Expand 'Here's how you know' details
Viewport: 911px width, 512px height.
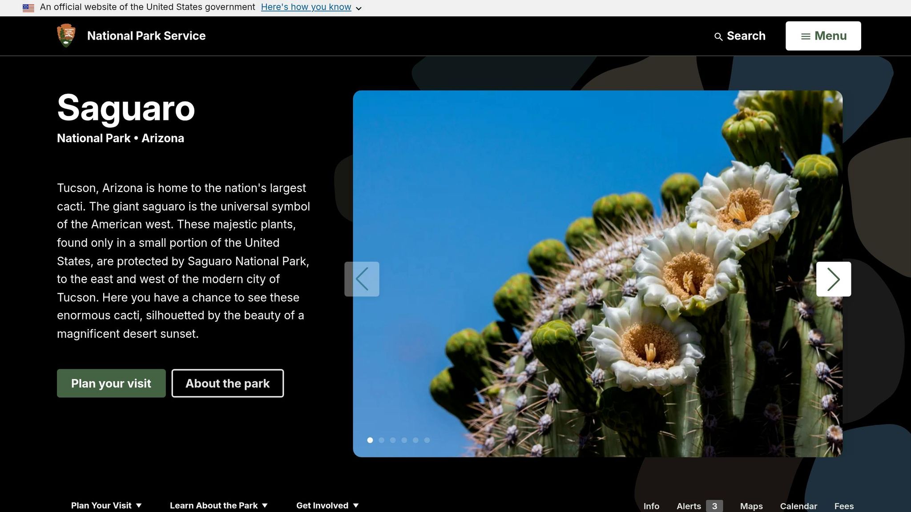pos(311,7)
